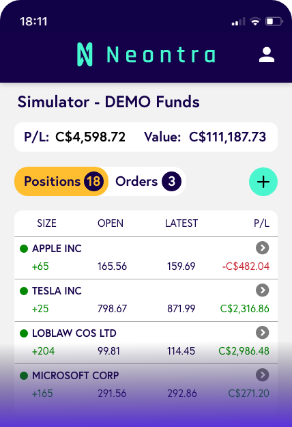
Task: Expand Tesla Inc position chevron
Action: 263,290
